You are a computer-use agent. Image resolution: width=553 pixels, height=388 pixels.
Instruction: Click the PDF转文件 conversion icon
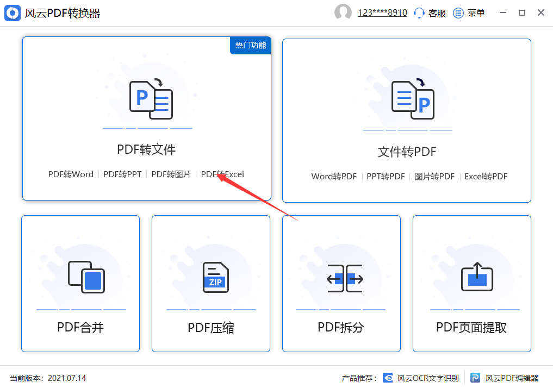(151, 99)
